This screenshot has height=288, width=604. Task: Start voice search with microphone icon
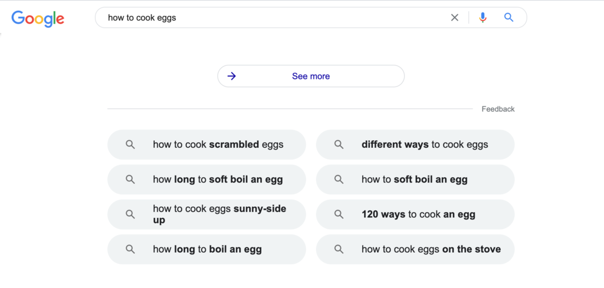pos(483,18)
